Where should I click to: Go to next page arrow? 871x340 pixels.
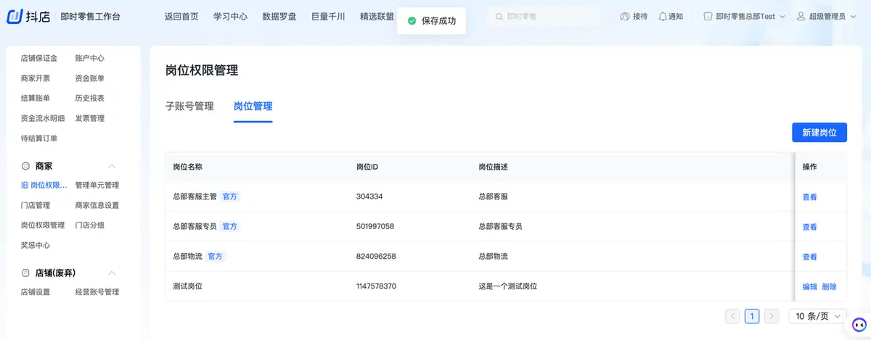point(772,316)
